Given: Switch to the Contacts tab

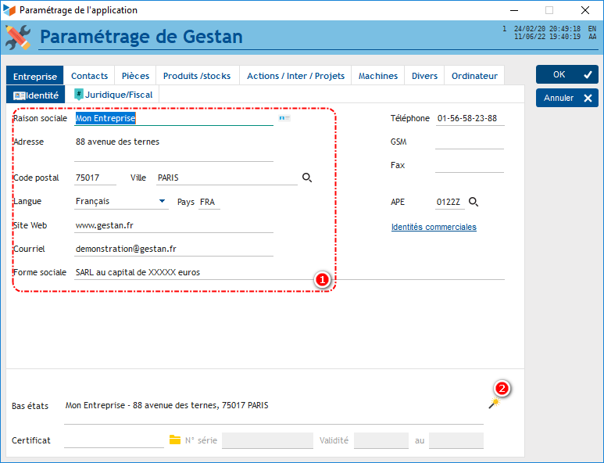Looking at the screenshot, I should 89,76.
